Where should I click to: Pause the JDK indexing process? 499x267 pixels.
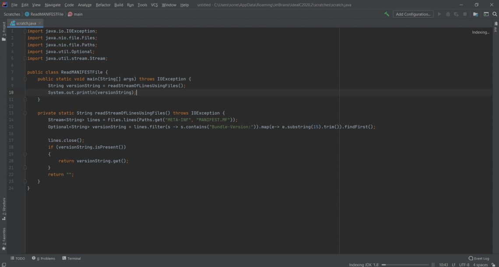[433, 265]
